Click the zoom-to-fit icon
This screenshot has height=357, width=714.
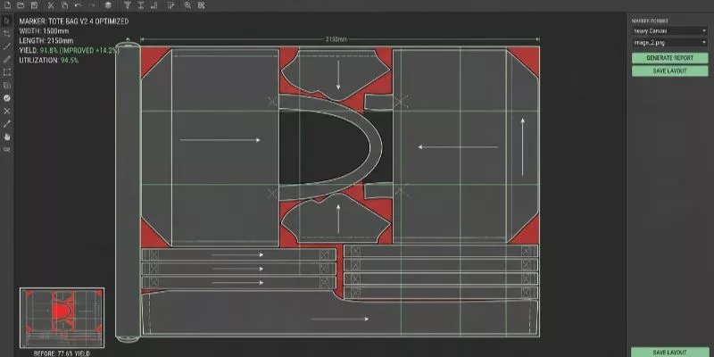(202, 5)
